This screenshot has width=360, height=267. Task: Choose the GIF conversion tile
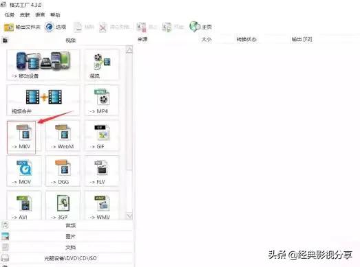[102, 136]
